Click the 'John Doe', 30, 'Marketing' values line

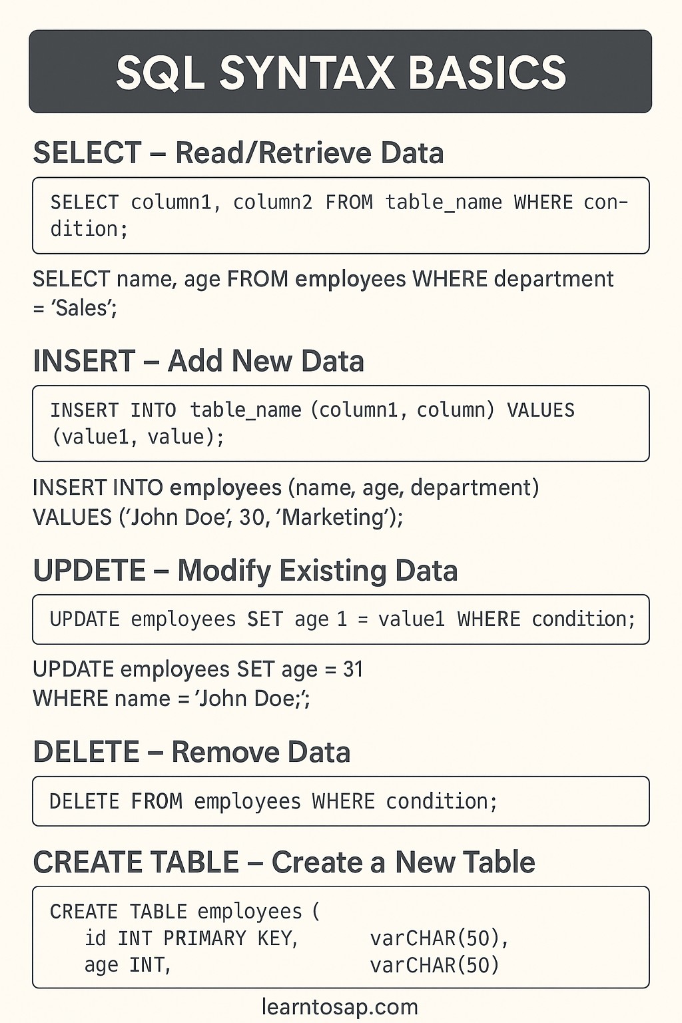[218, 517]
